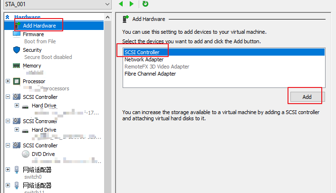This screenshot has width=336, height=193.
Task: Select the Memory settings item
Action: click(32, 66)
